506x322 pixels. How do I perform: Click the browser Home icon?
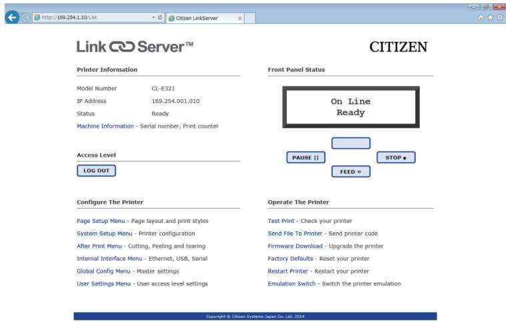[481, 17]
